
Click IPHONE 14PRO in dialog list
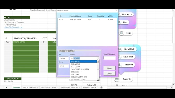tap(76, 19)
